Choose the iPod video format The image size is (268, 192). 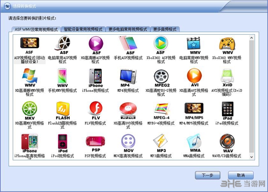tap(63, 146)
